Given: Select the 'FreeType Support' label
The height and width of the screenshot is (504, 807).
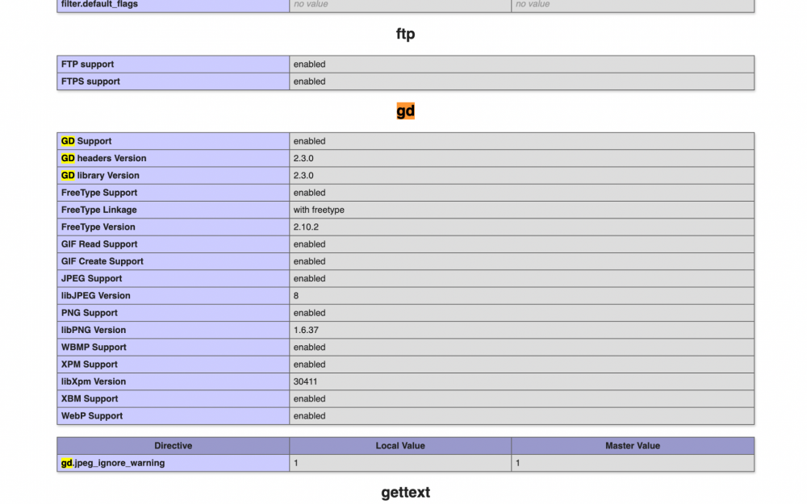Looking at the screenshot, I should [x=98, y=193].
